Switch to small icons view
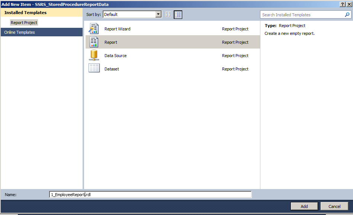The width and height of the screenshot is (353, 215). click(x=168, y=14)
